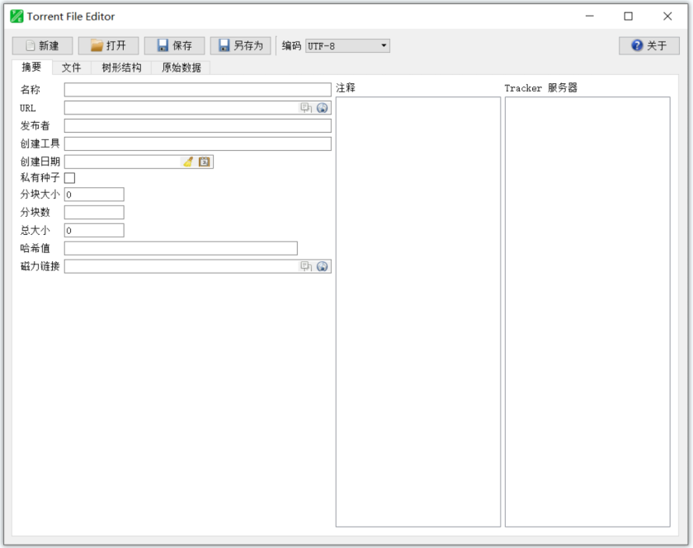Switch to the 文件 tab

[71, 68]
